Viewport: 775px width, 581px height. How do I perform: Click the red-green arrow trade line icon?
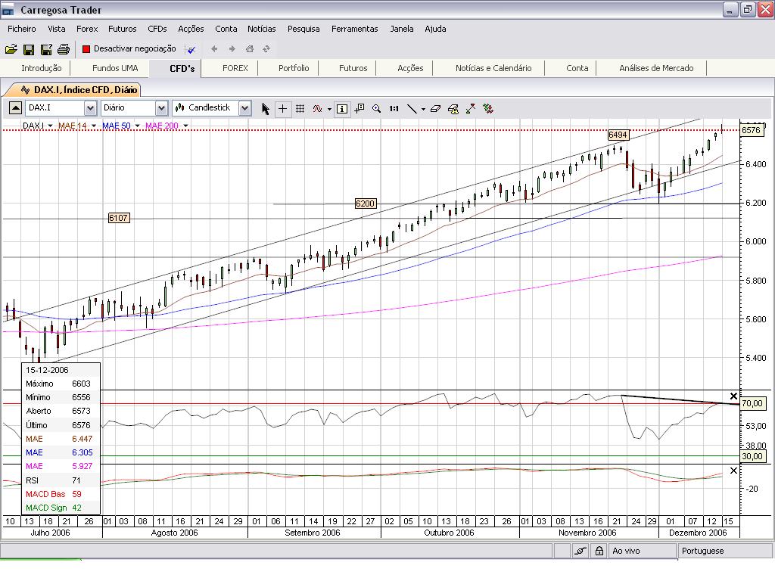471,109
